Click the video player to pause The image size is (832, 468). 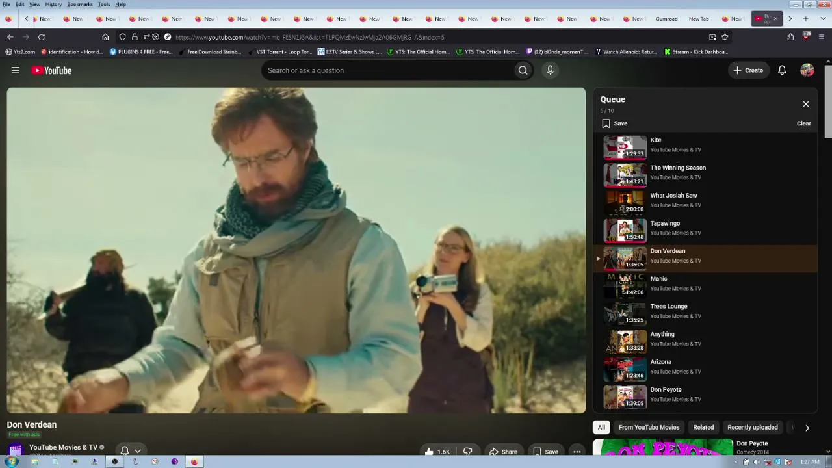(296, 250)
